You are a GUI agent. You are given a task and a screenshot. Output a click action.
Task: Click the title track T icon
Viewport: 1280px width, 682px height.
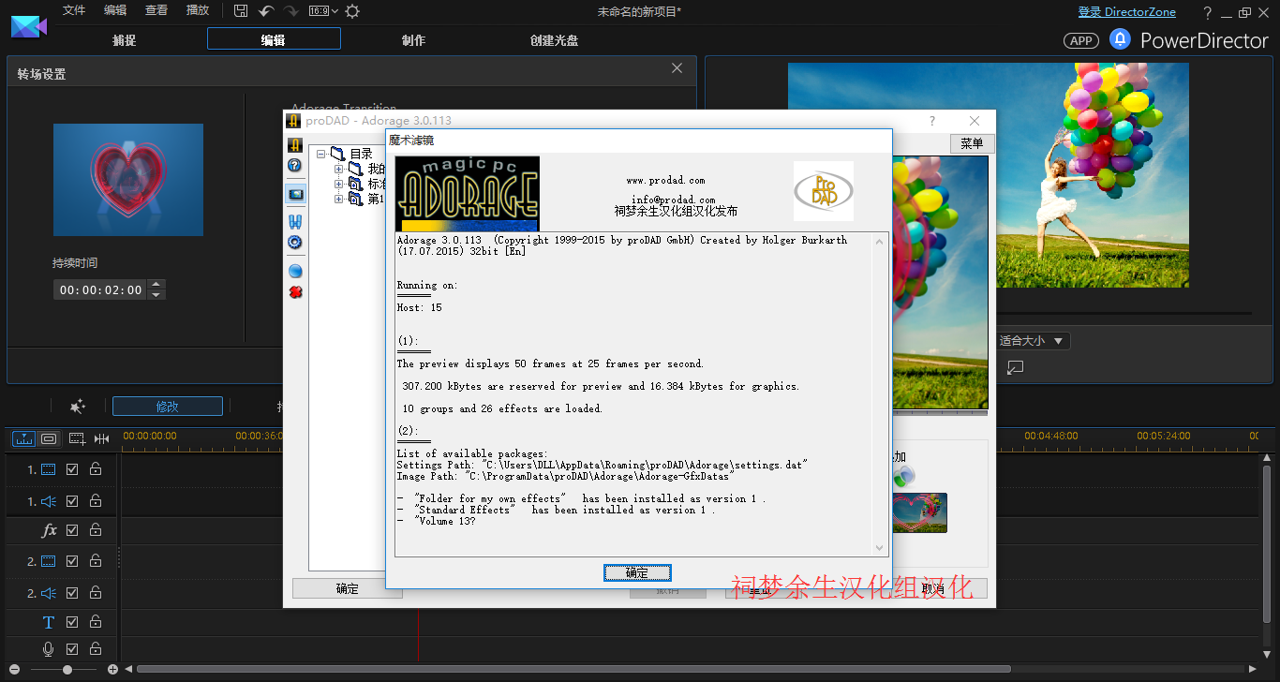pos(49,622)
